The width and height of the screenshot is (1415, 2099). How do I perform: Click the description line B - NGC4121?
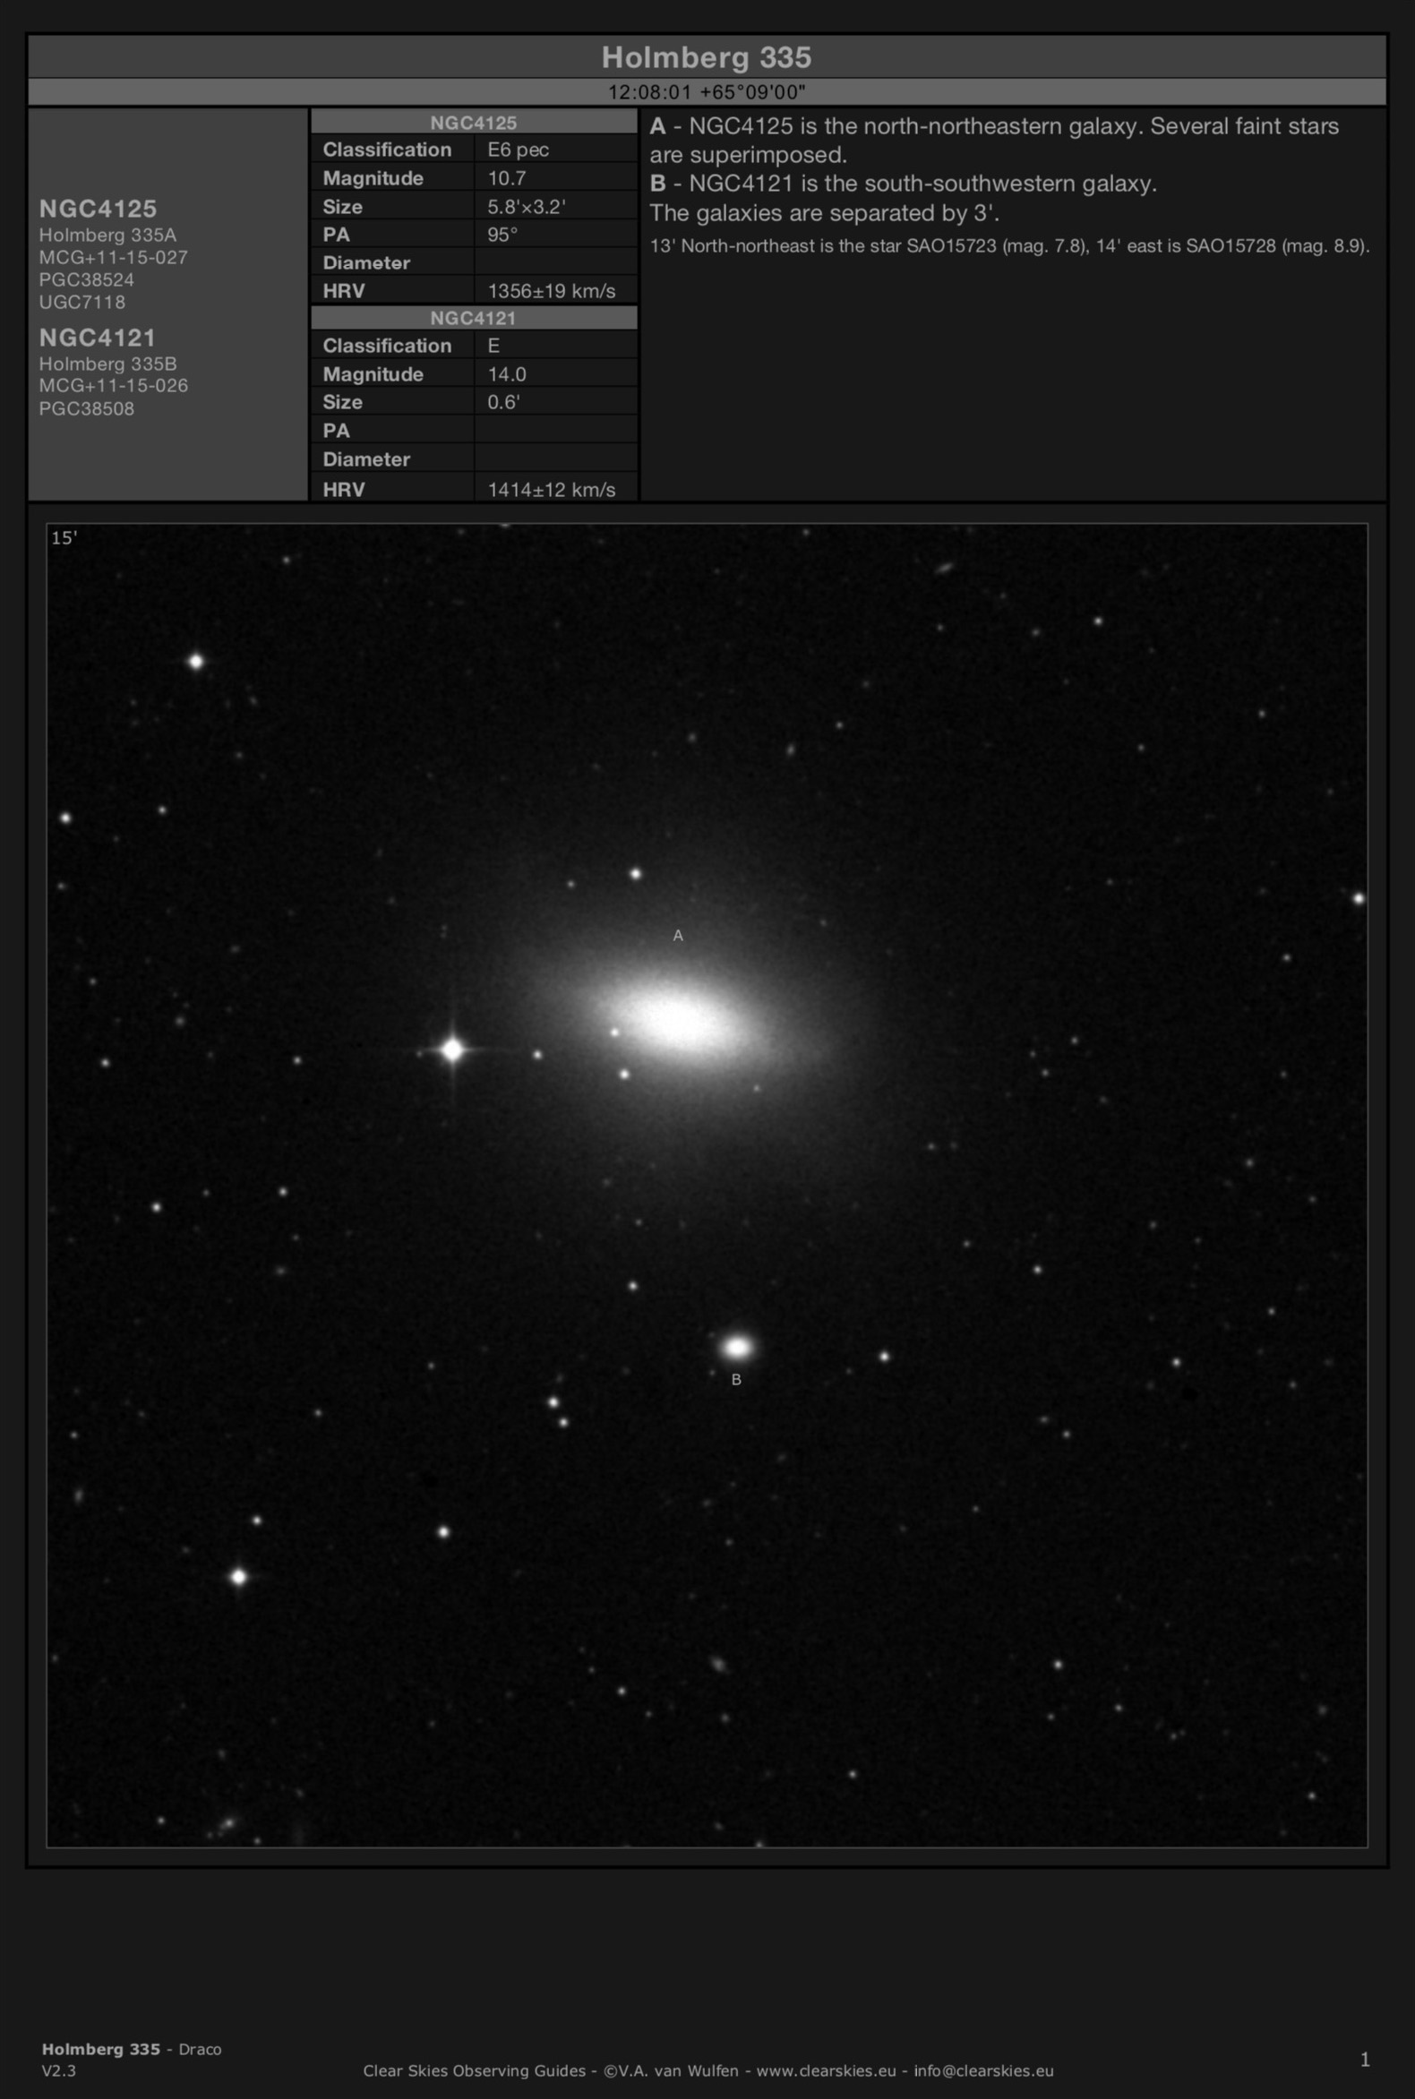(904, 184)
